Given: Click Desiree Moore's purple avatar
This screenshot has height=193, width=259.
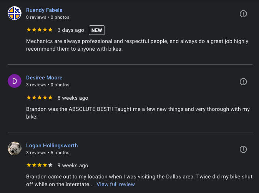Looking at the screenshot, I should click(15, 81).
